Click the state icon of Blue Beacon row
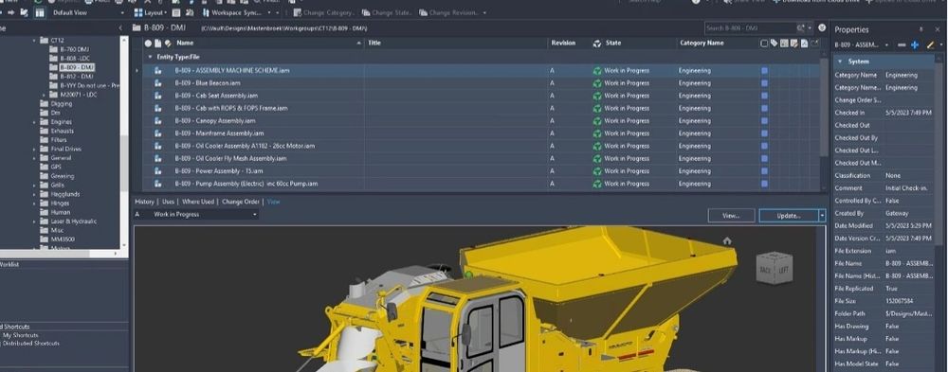948x372 pixels. 597,83
